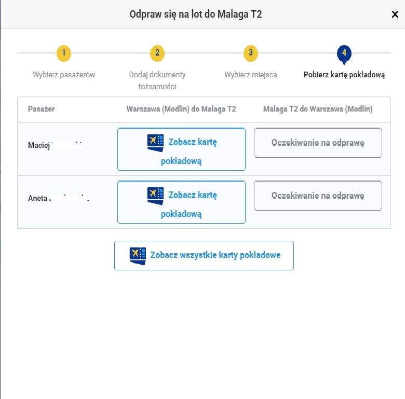Select the 'Dodaj dokumenty tożsamości' step label

coord(157,80)
